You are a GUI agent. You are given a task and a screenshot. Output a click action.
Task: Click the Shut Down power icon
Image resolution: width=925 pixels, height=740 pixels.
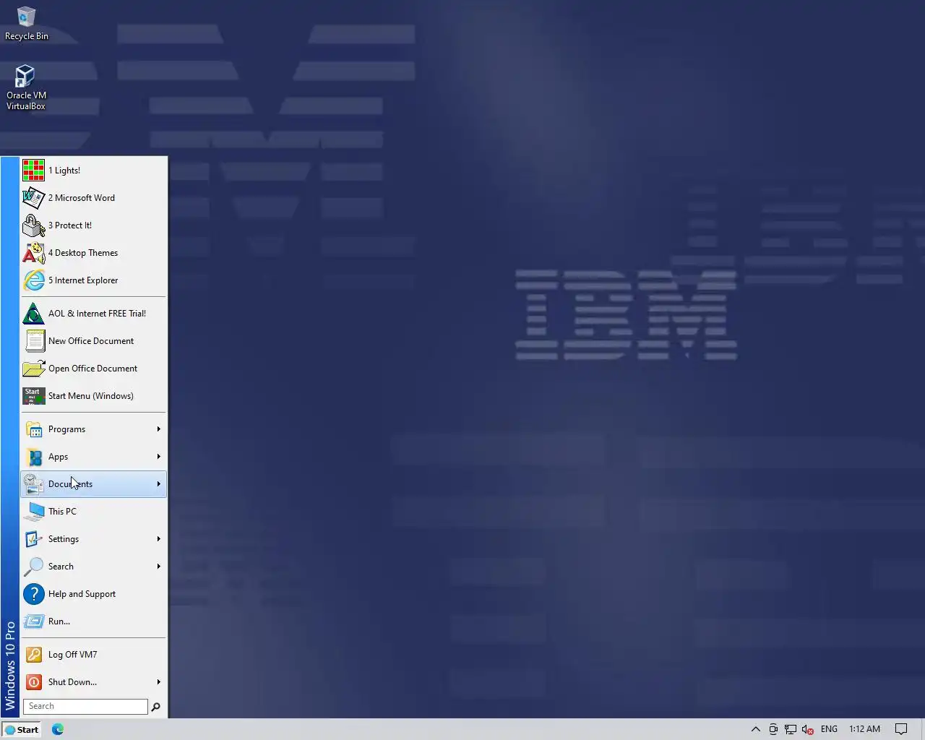click(x=33, y=682)
